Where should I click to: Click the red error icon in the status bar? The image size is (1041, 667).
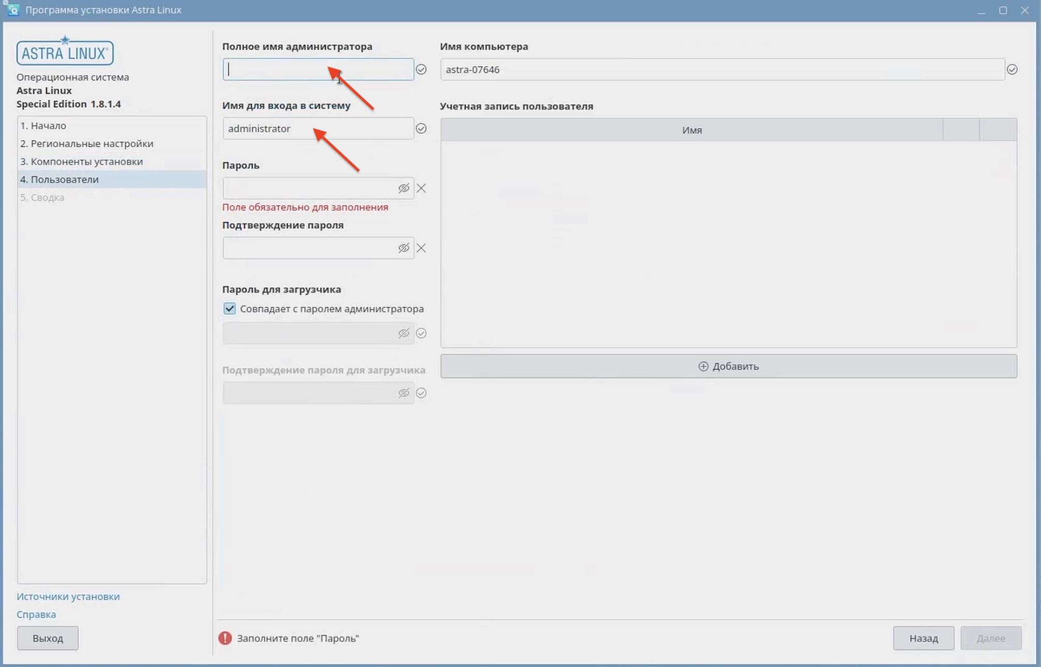[225, 639]
